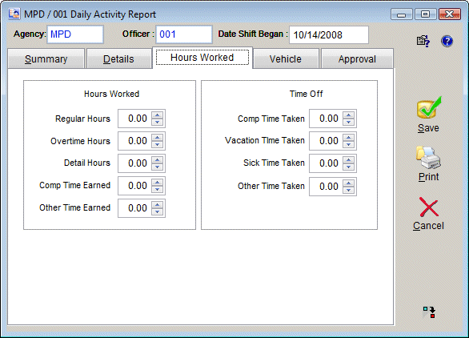Screen dimensions: 469x338
Task: Click the tab order arrow icon at bottom right
Action: point(429,312)
